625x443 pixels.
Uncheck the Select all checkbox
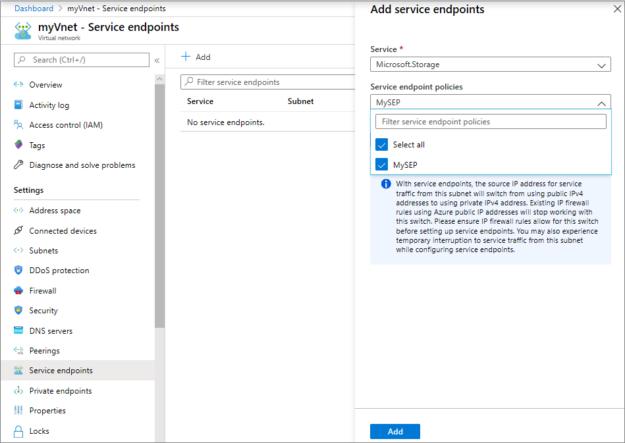(x=381, y=145)
